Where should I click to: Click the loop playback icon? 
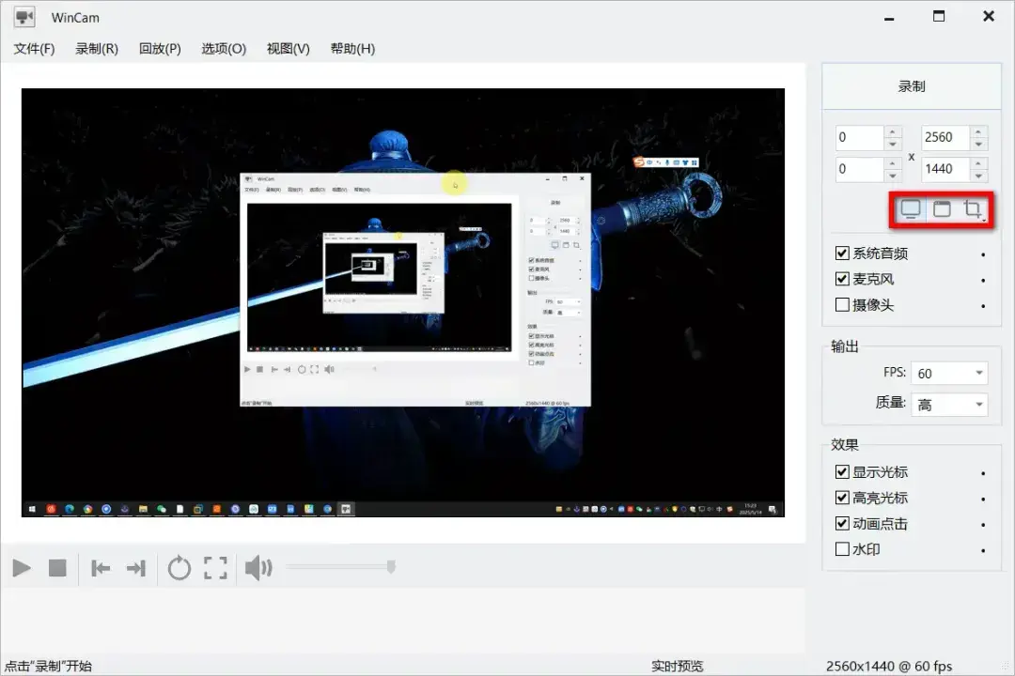point(179,567)
